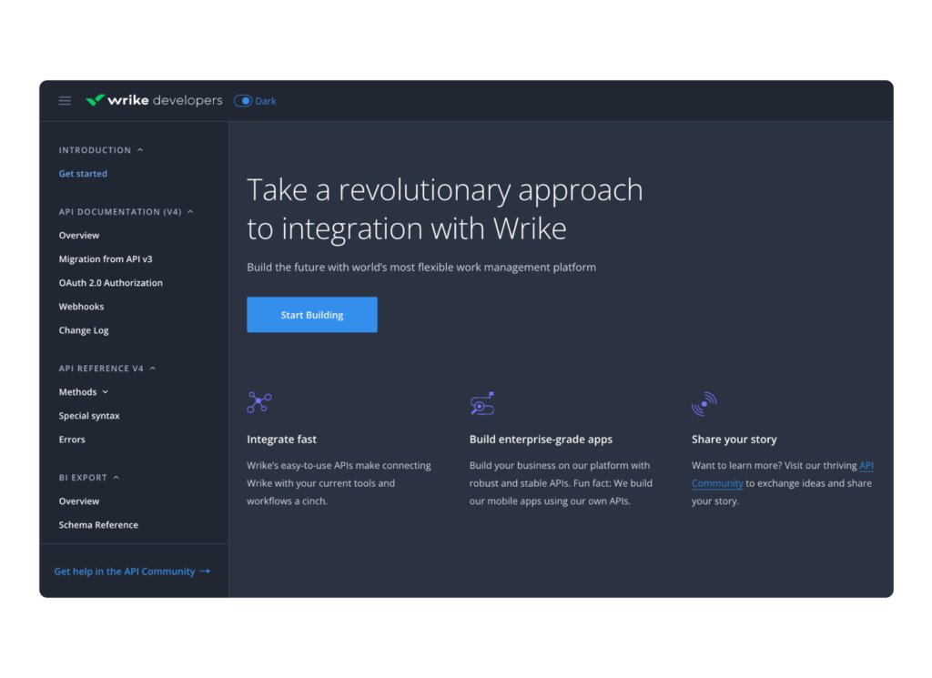Open Overview under BI Export

(x=79, y=501)
